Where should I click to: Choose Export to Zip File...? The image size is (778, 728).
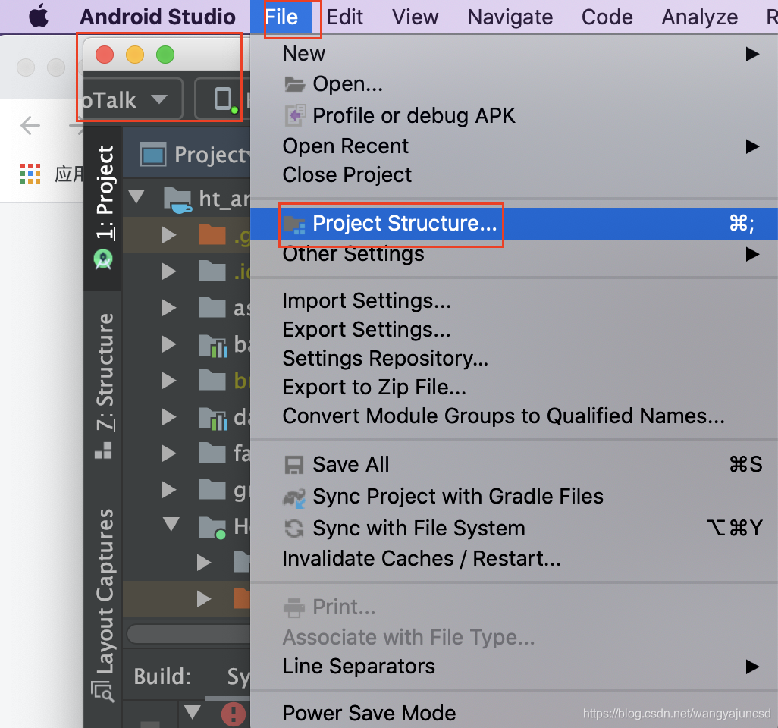[514, 387]
